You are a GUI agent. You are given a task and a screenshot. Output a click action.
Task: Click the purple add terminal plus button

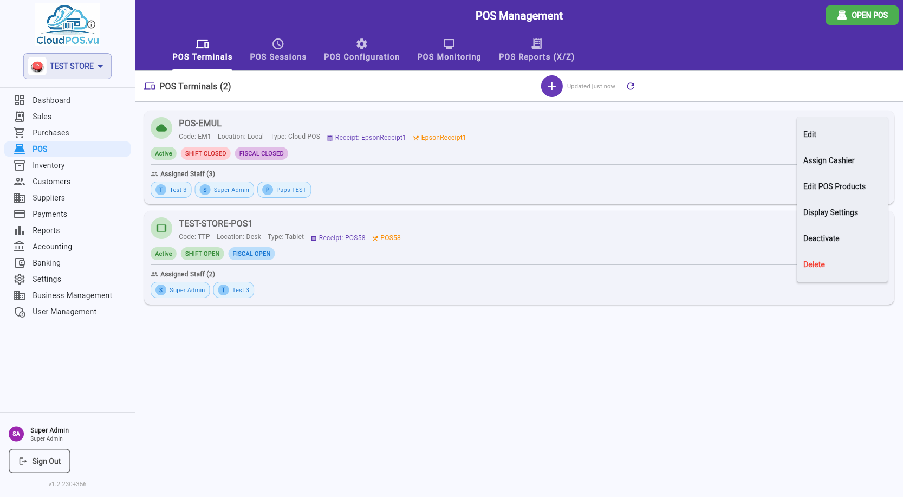click(551, 86)
